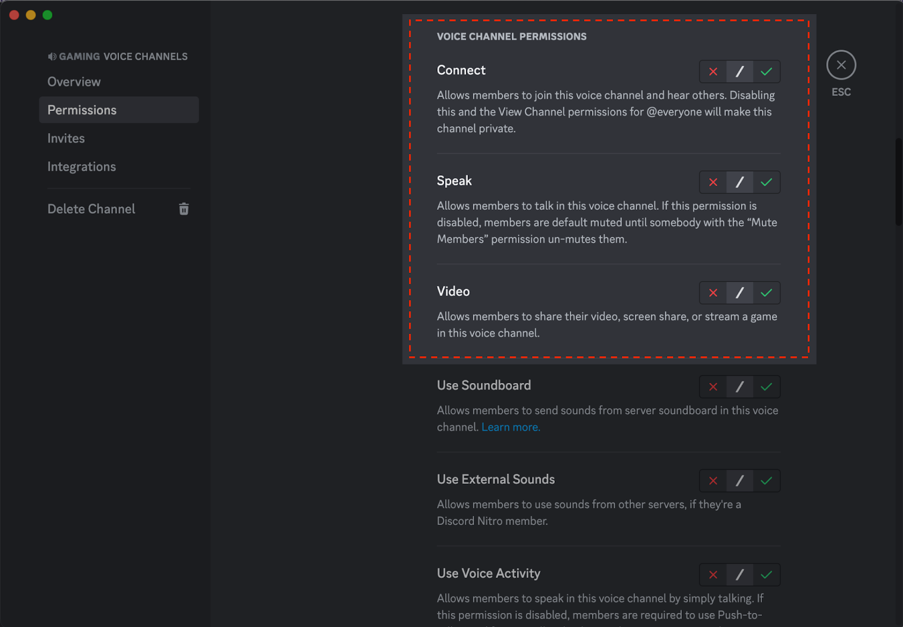Viewport: 903px width, 627px height.
Task: Click the trash icon beside Delete Channel
Action: (183, 209)
